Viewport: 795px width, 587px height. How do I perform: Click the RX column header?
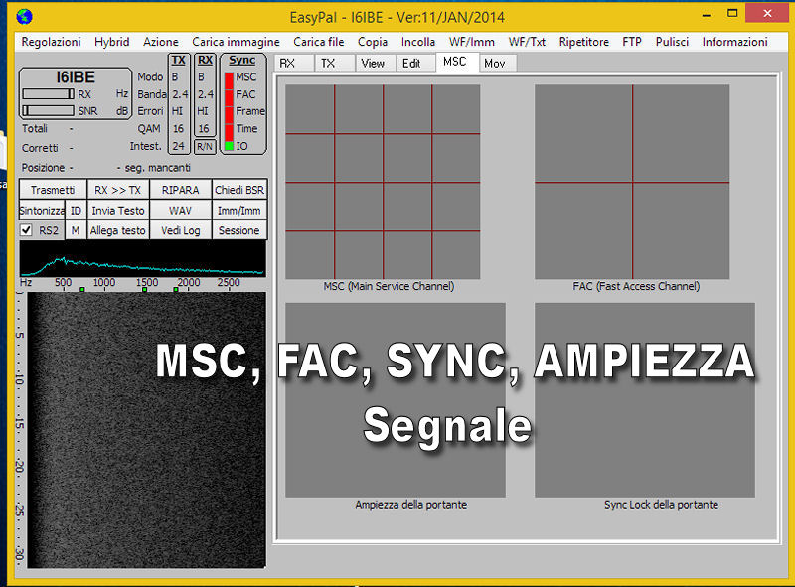[x=205, y=61]
